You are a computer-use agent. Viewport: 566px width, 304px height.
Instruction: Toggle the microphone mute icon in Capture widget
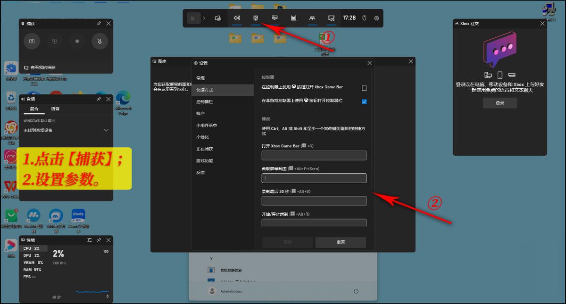click(100, 42)
